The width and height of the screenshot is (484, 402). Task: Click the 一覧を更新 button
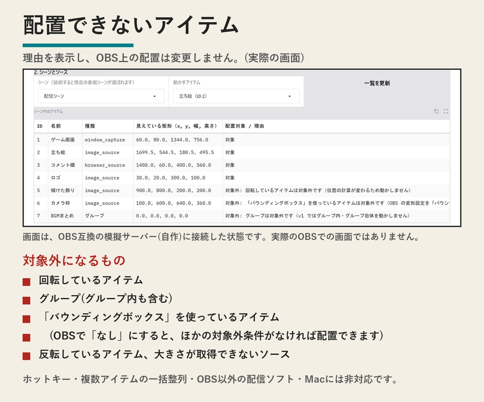coord(377,83)
